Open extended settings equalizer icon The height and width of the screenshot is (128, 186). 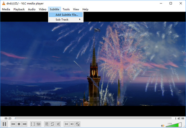(39, 124)
